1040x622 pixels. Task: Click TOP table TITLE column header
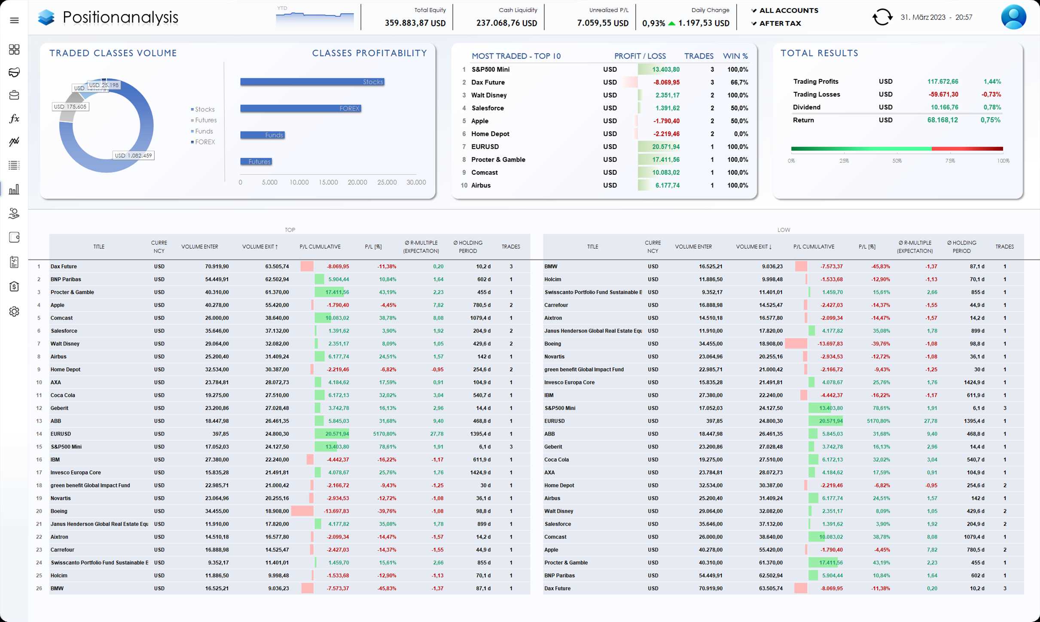click(x=99, y=247)
